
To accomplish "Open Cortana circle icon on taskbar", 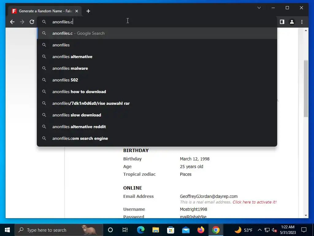I will 110,230.
